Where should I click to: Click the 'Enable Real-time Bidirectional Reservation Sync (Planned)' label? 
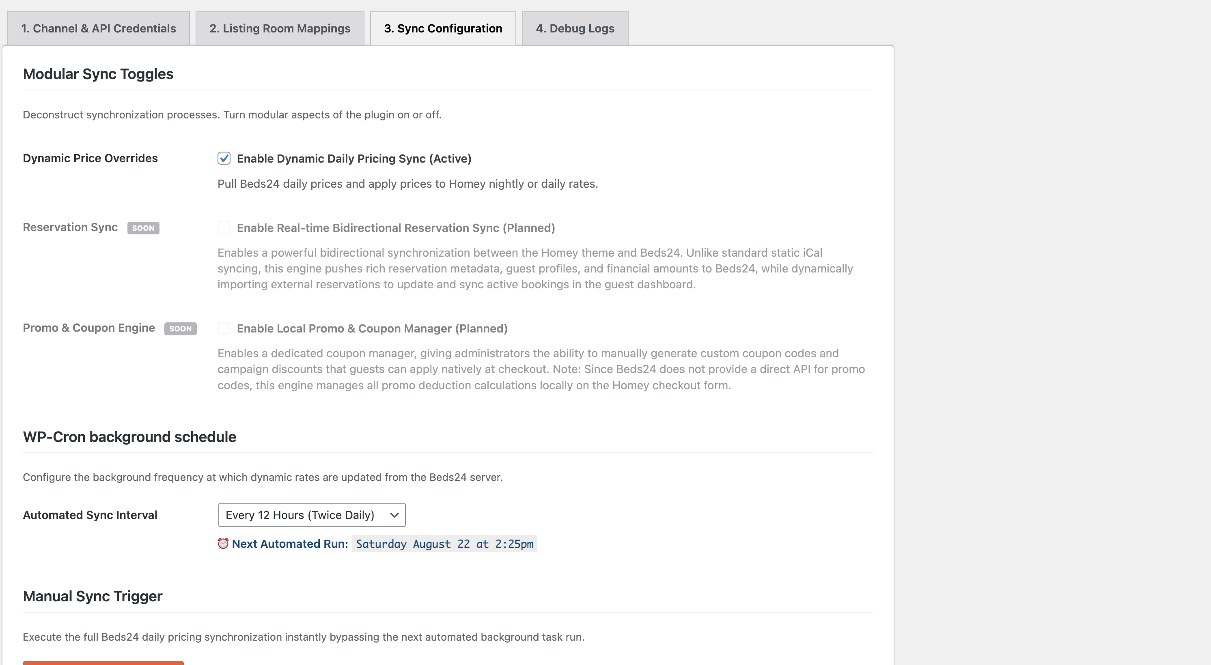coord(396,228)
